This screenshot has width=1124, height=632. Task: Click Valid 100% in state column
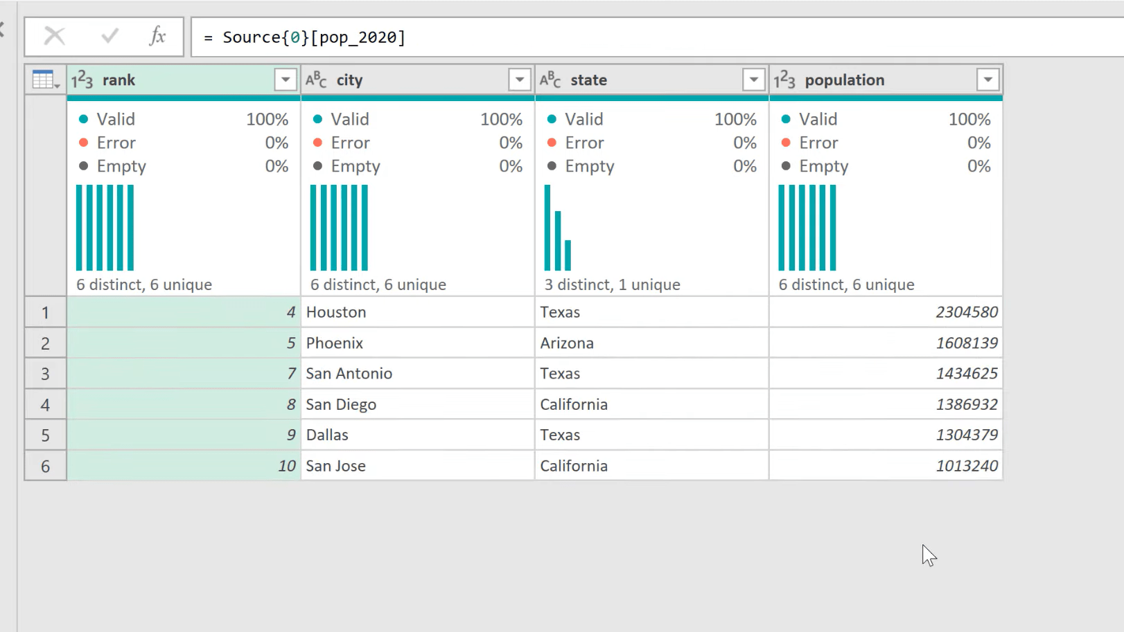652,119
